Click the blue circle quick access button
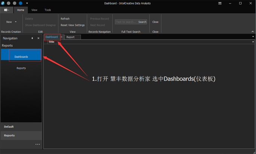Image resolution: width=256 pixels, height=154 pixels. click(x=20, y=3)
